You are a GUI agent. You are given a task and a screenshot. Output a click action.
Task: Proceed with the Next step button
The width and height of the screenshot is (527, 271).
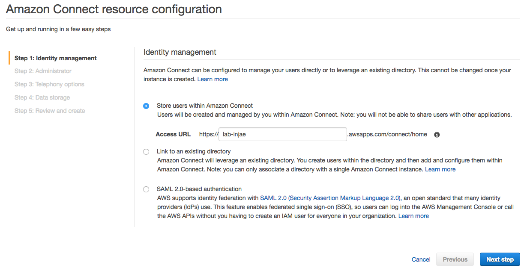(500, 259)
